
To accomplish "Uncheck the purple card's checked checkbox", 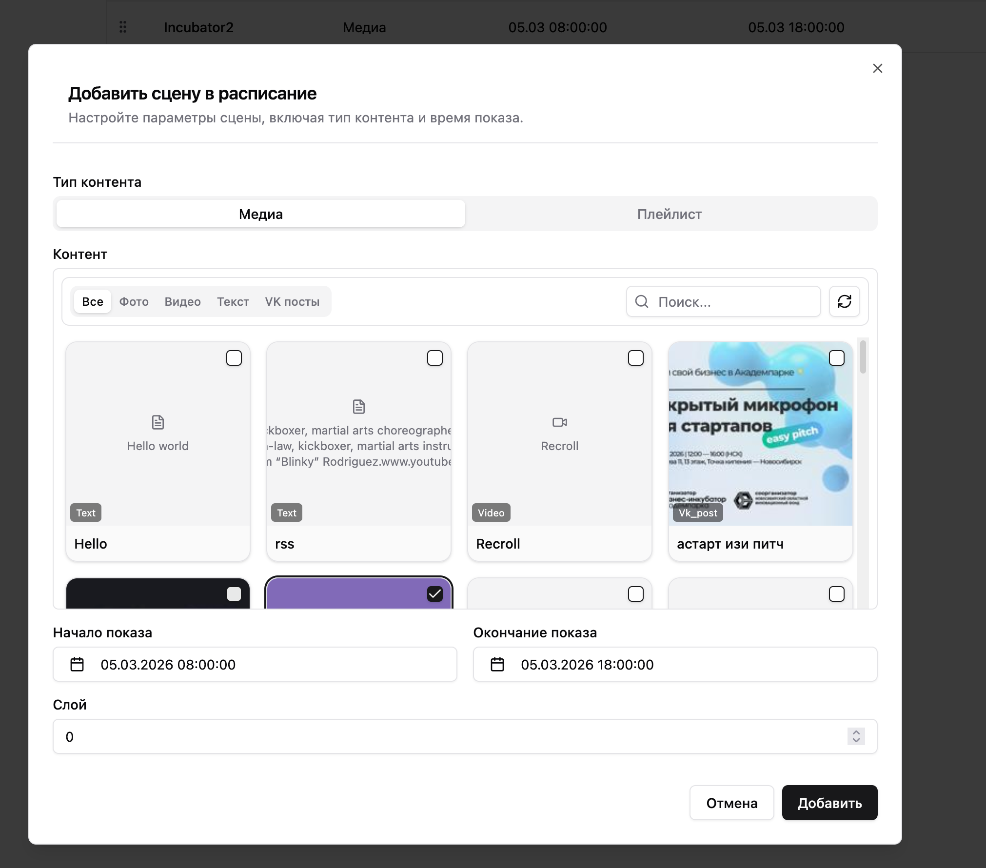I will click(434, 593).
